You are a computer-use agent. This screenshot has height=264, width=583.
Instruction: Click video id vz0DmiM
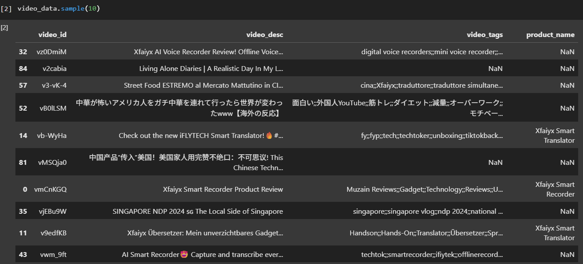tap(52, 52)
